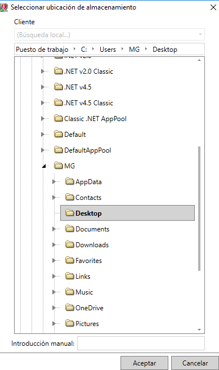Click the Music folder icon
The width and height of the screenshot is (219, 370).
(70, 292)
